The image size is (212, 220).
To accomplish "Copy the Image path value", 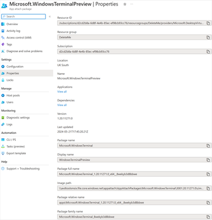I will click(x=208, y=188).
